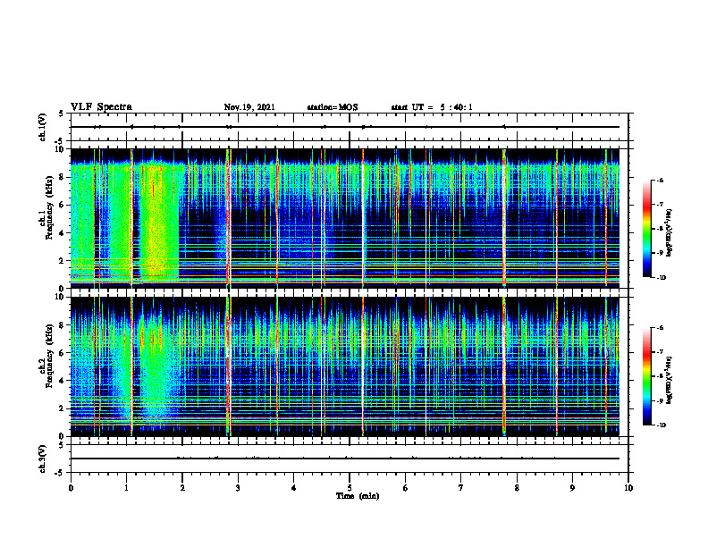Click time axis tick label "5"

350,488
